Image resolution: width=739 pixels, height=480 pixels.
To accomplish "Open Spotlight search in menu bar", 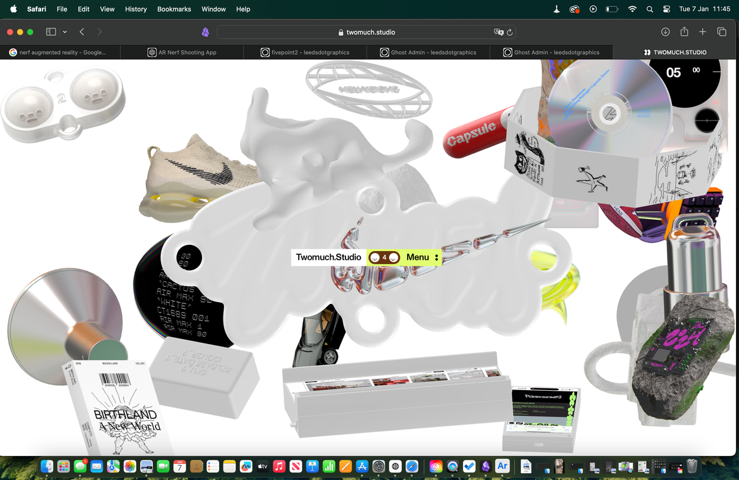I will click(x=650, y=9).
